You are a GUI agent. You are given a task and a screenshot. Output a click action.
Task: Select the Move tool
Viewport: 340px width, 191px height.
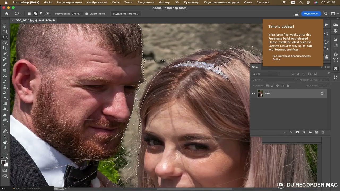(5, 26)
